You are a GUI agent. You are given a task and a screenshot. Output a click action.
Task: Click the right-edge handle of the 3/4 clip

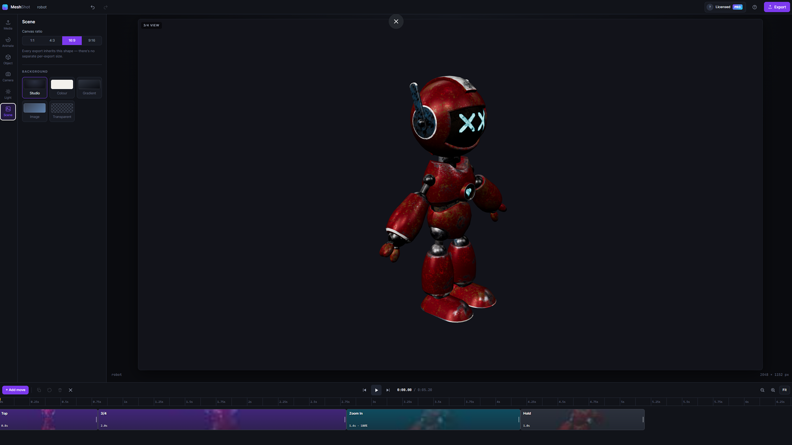(x=345, y=419)
